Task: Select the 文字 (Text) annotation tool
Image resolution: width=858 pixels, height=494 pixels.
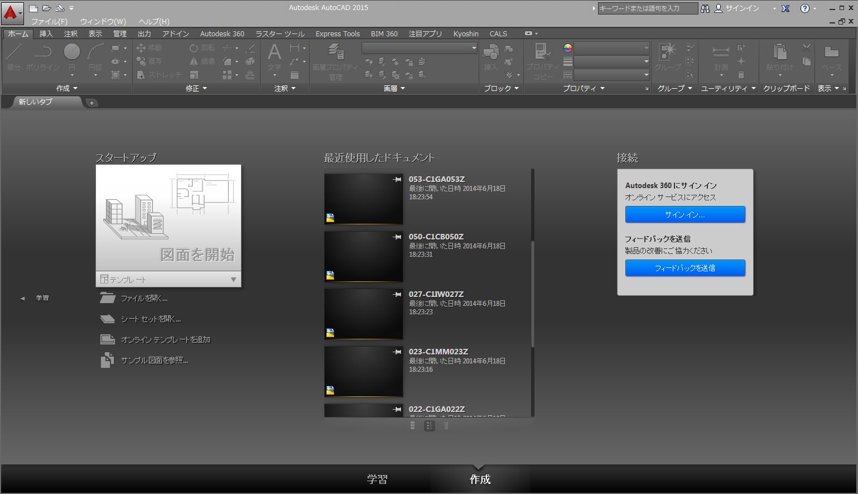Action: click(274, 59)
